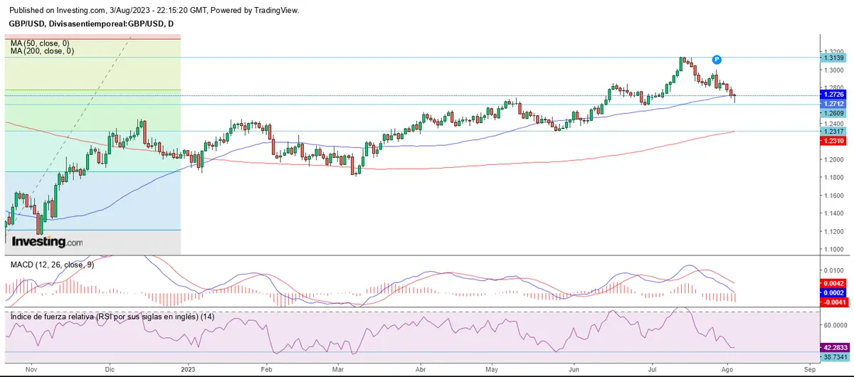
Task: Click the 1.2726 current price tag
Action: pyautogui.click(x=833, y=95)
